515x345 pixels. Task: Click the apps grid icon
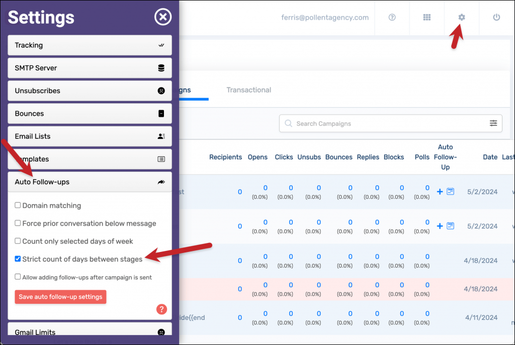(x=426, y=17)
